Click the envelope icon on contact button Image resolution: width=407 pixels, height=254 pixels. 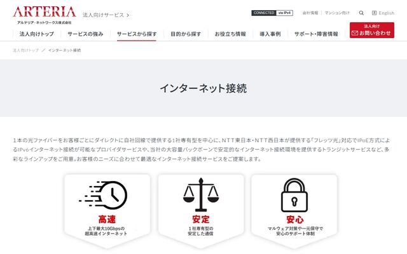(355, 33)
